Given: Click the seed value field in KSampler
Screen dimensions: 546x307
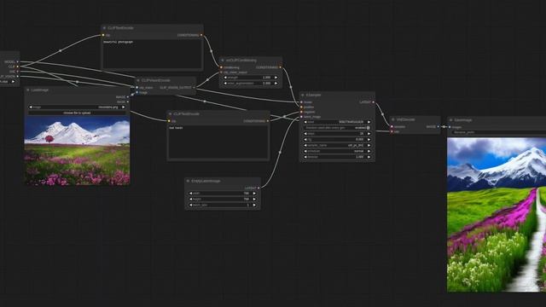Looking at the screenshot, I should (x=338, y=122).
